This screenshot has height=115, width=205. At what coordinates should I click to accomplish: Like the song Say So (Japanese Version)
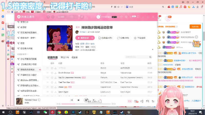[x=52, y=78]
